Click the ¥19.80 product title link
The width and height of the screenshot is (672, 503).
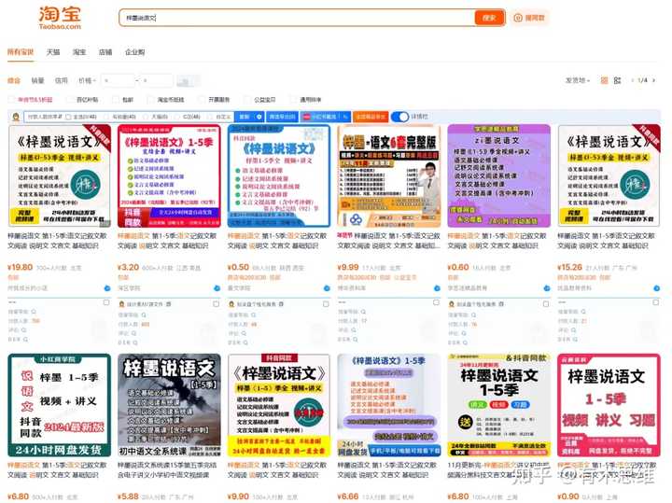click(58, 241)
